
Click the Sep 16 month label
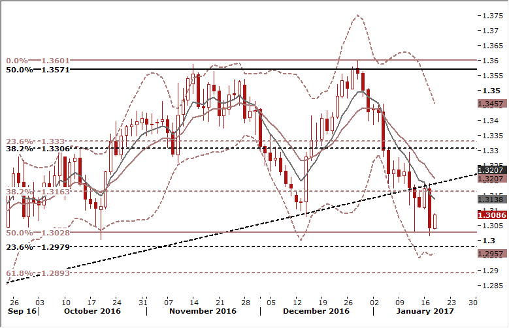[x=22, y=311]
